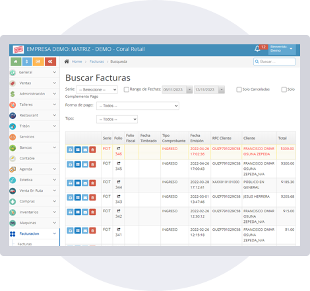Print invoice folio 343
Screen dimensions: 310x291
pos(70,198)
